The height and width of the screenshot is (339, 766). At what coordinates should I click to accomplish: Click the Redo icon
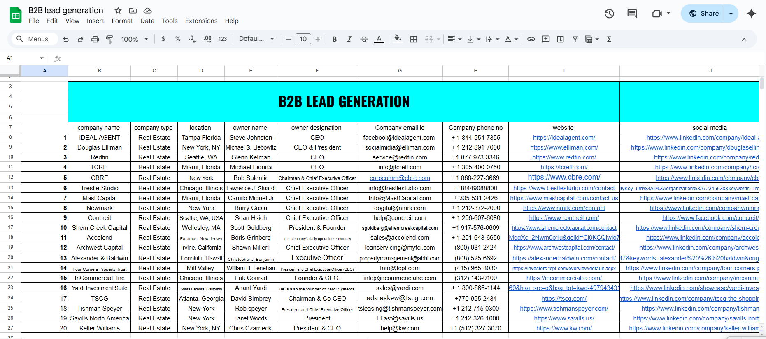[80, 39]
